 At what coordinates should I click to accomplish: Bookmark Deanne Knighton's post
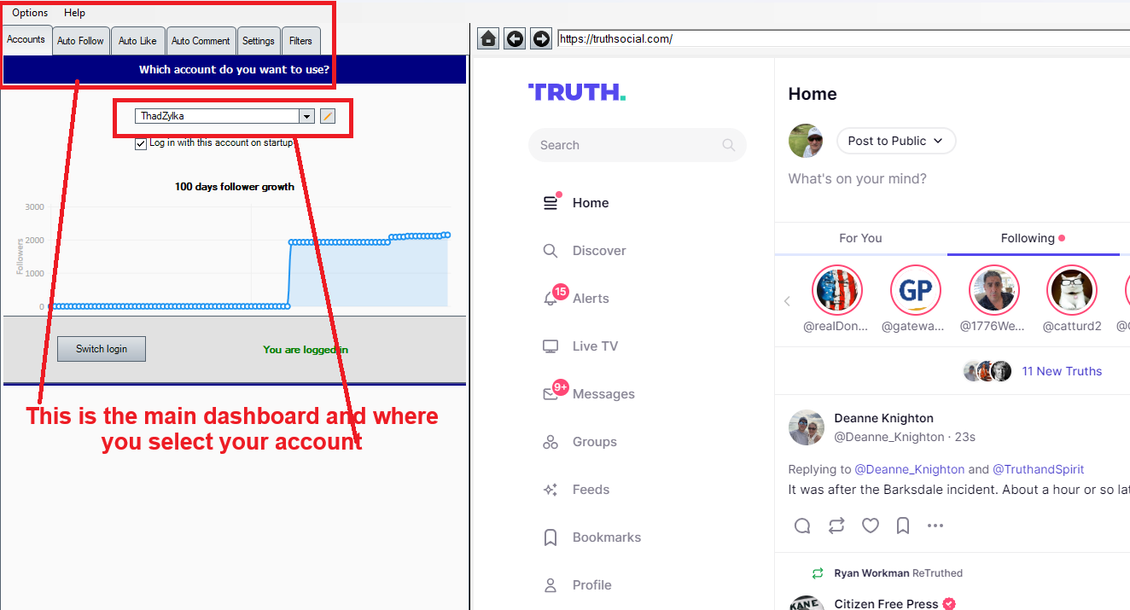point(903,526)
